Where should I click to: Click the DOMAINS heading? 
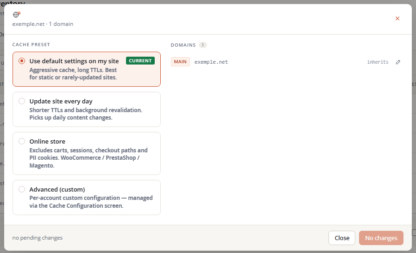[x=183, y=45]
